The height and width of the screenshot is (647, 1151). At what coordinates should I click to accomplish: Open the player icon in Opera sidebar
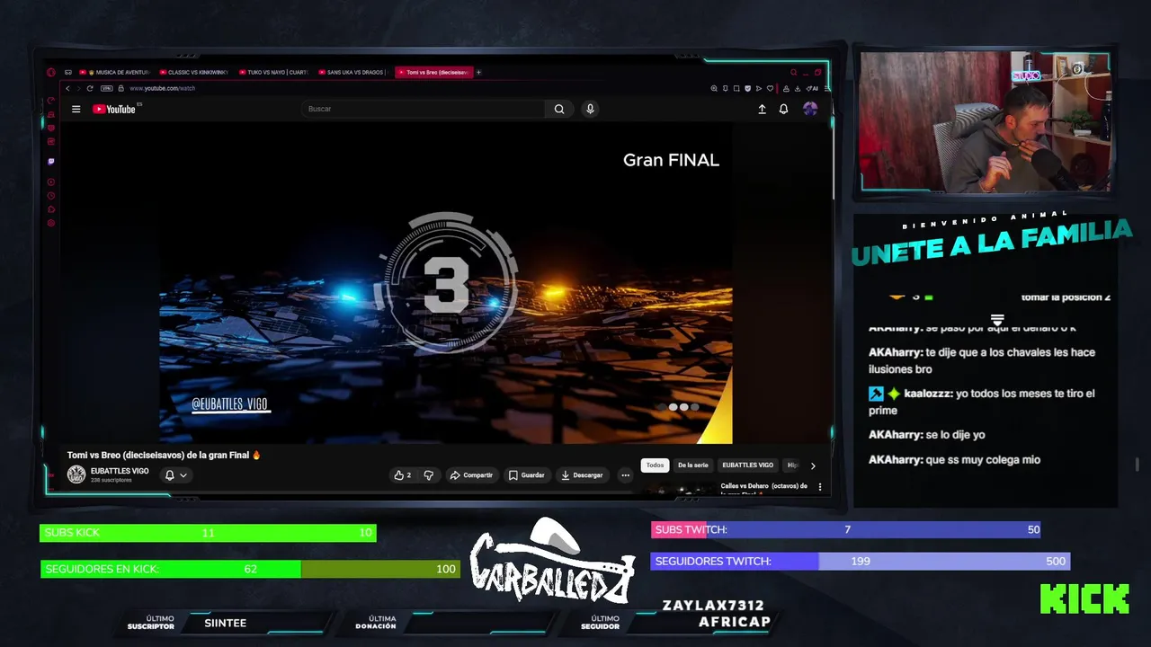click(x=51, y=182)
